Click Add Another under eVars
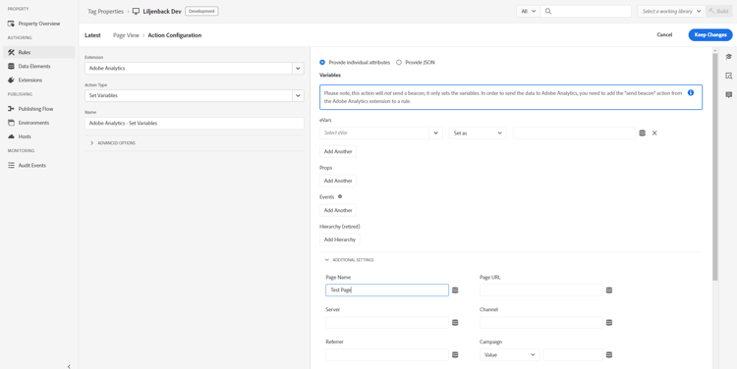The width and height of the screenshot is (737, 369). pyautogui.click(x=338, y=152)
